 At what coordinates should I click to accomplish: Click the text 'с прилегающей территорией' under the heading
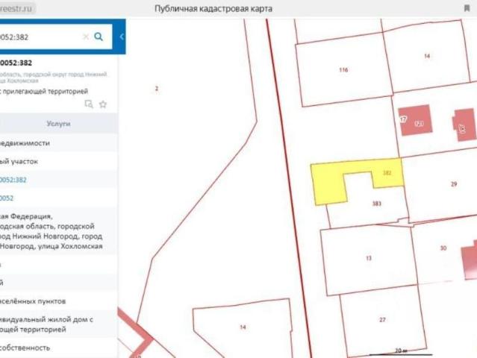click(x=44, y=91)
